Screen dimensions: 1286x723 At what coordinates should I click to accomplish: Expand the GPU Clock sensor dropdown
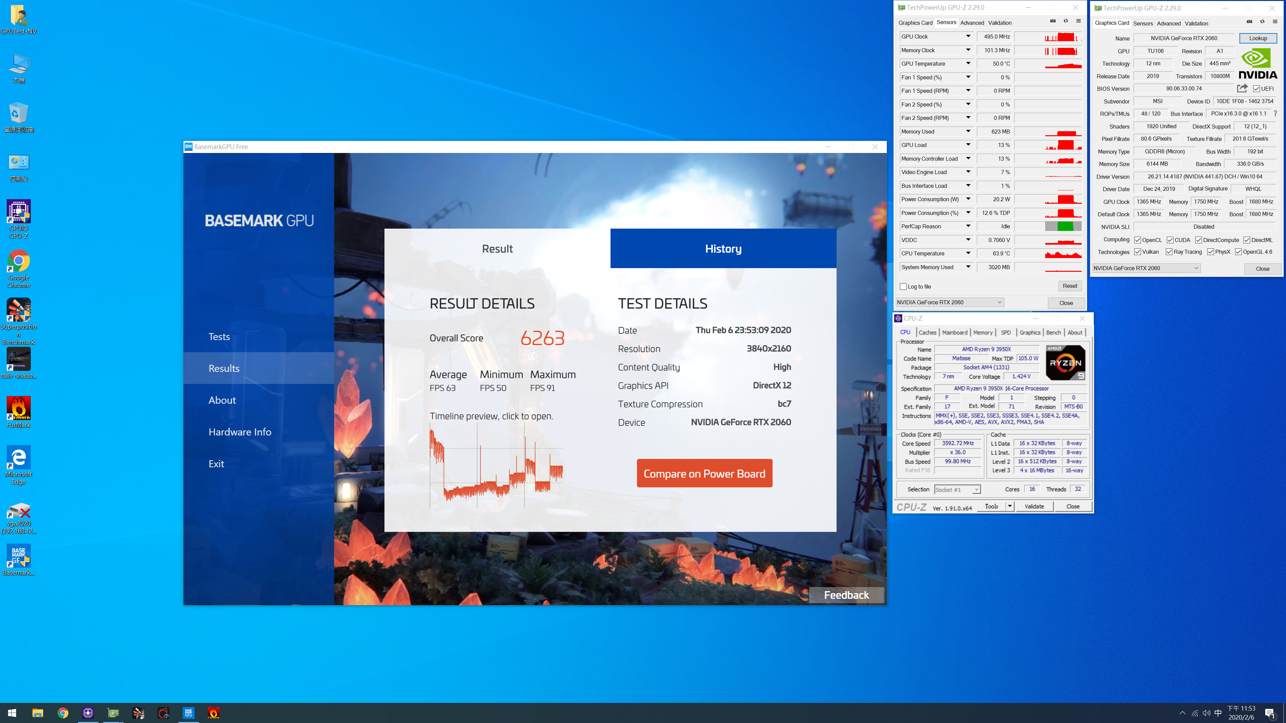(x=968, y=36)
